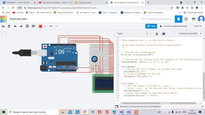Open the Монитор последовательного интерфейса panel
The height and width of the screenshot is (115, 205).
[140, 106]
